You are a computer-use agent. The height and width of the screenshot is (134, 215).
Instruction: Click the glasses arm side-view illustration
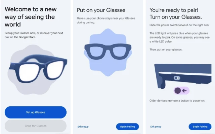pyautogui.click(x=183, y=76)
